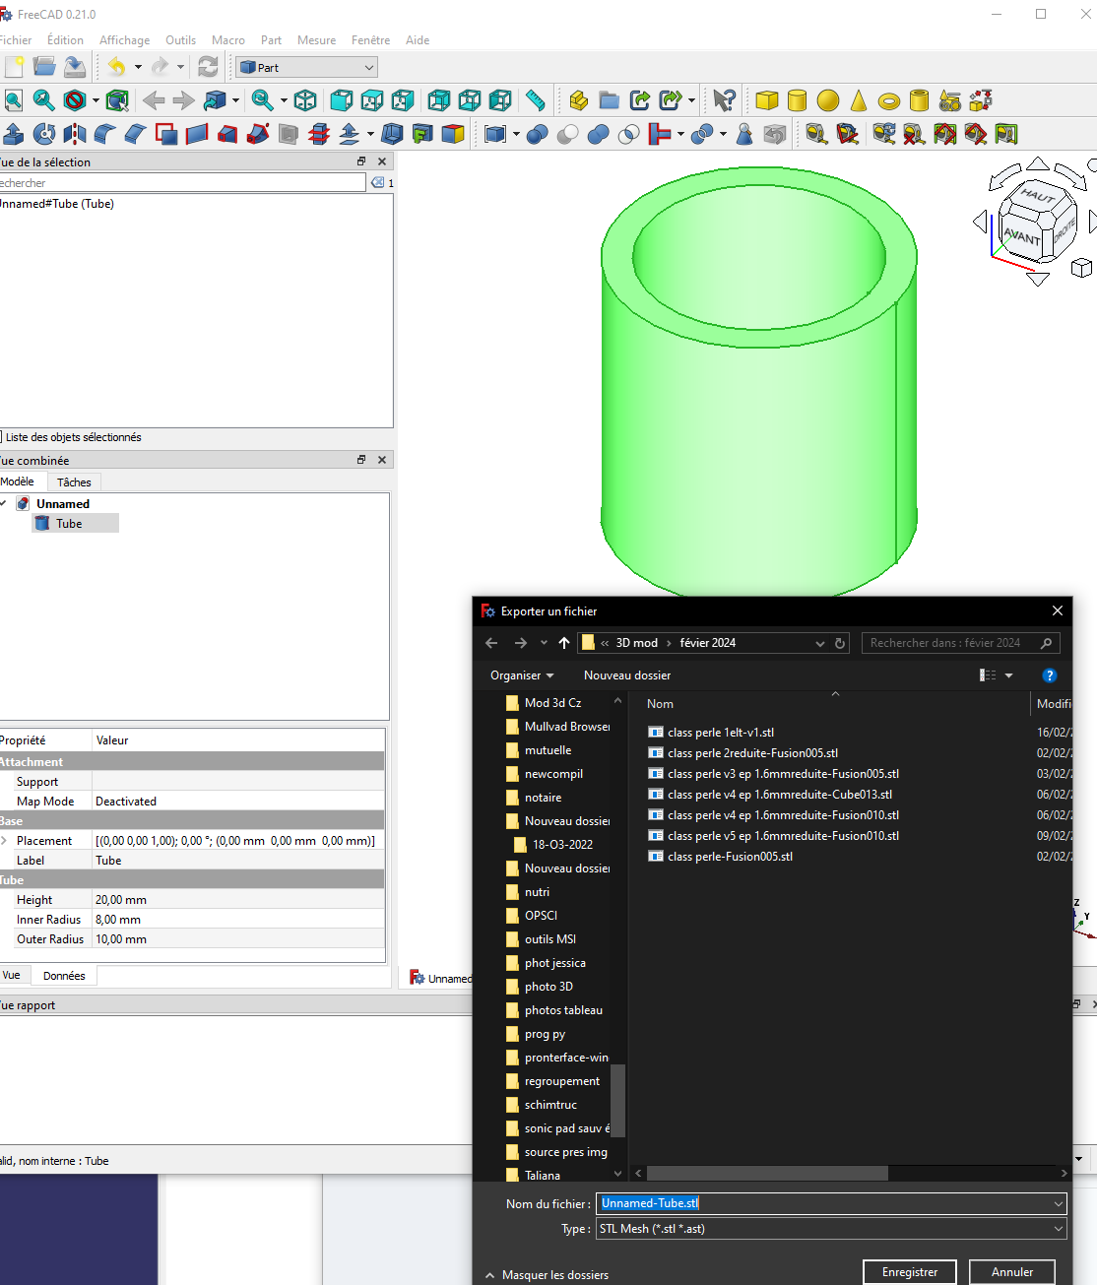Open the Mesure menu
The width and height of the screenshot is (1097, 1285).
point(316,40)
